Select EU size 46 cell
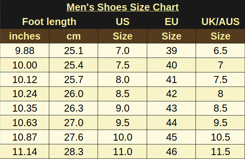 (x=171, y=152)
